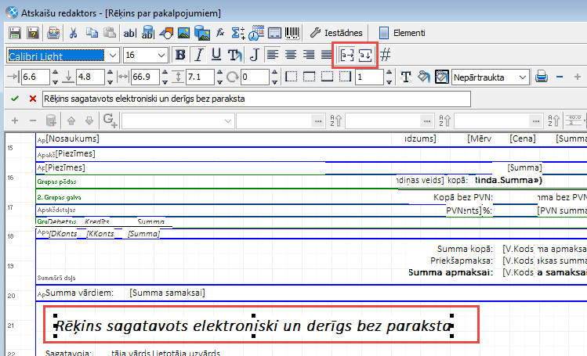Click the transparent background icon
Screen dimensions: 587x356
[442, 77]
